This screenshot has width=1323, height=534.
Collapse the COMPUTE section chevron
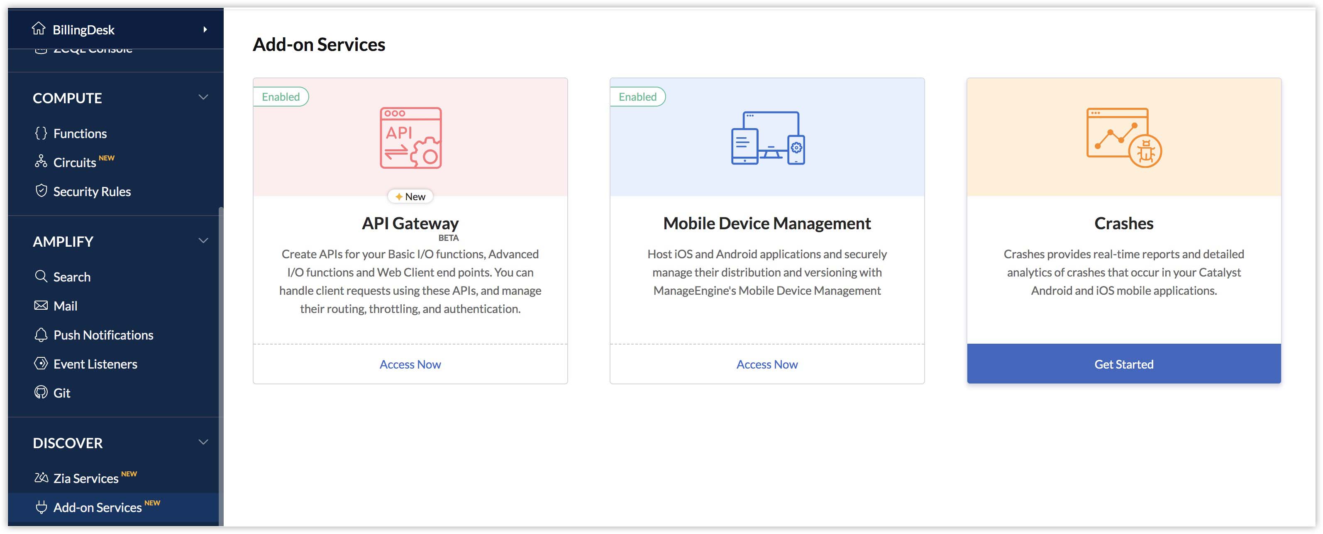point(203,97)
